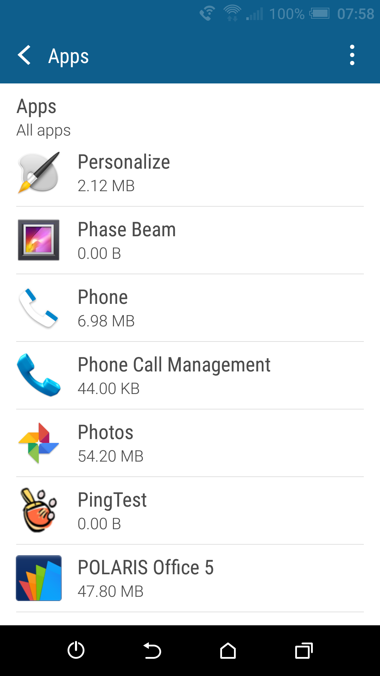Open the Personalize app entry

[x=190, y=173]
